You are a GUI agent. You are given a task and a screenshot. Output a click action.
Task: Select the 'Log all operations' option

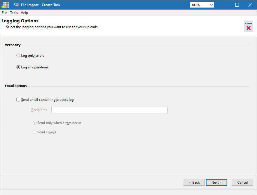19,67
